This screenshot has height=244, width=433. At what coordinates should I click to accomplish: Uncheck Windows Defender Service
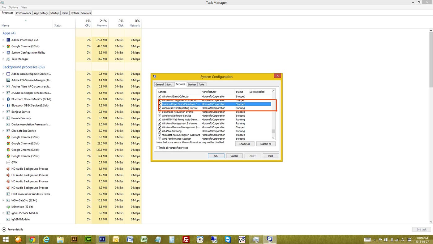(x=160, y=116)
